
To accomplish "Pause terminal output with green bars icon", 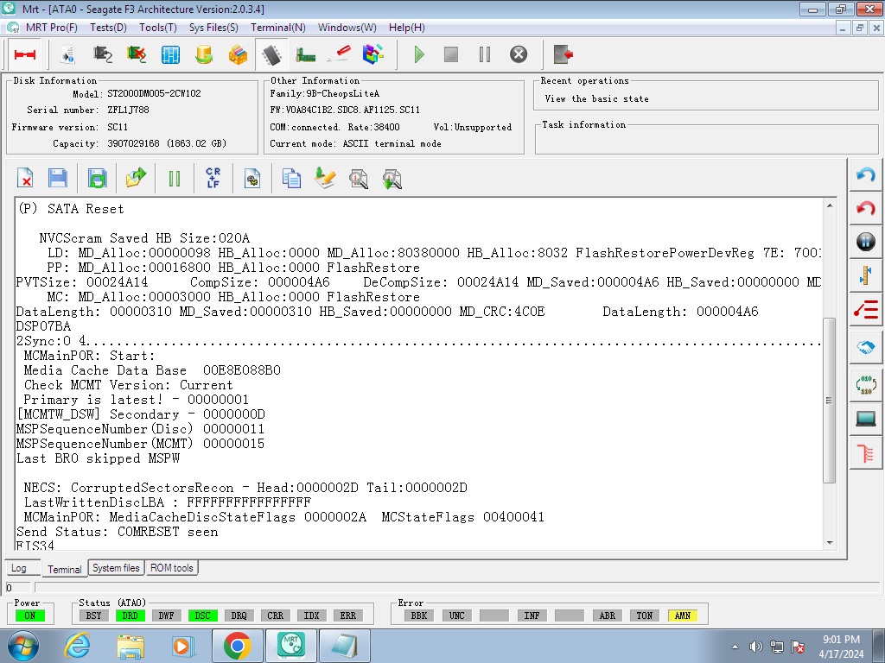I will [175, 179].
